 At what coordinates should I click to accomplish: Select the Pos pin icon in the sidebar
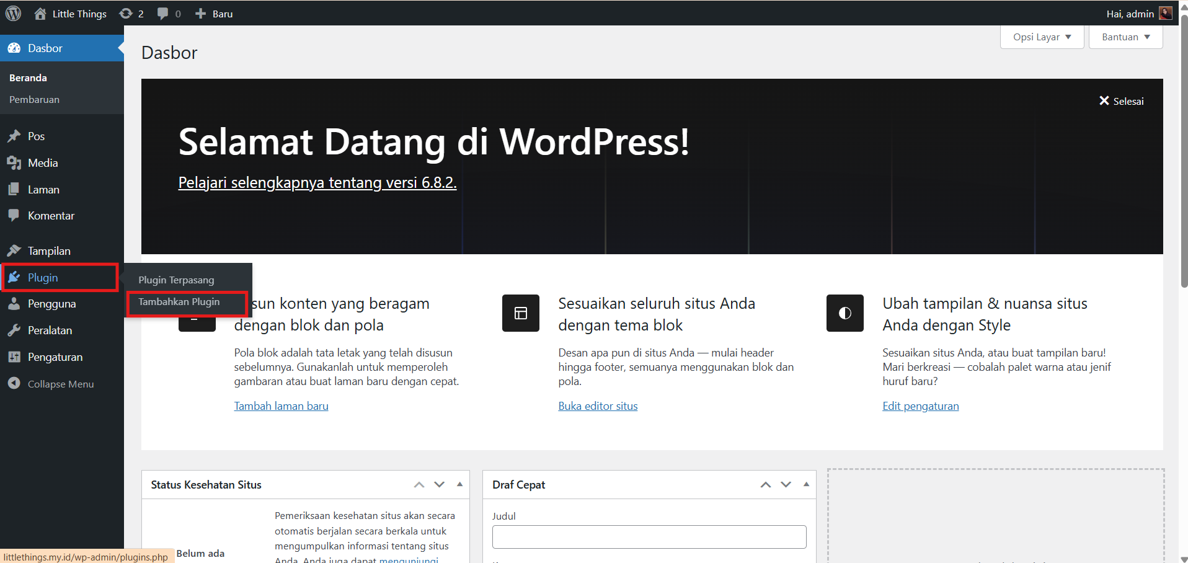click(x=14, y=136)
